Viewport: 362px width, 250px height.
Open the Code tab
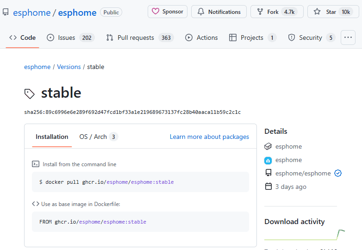22,38
